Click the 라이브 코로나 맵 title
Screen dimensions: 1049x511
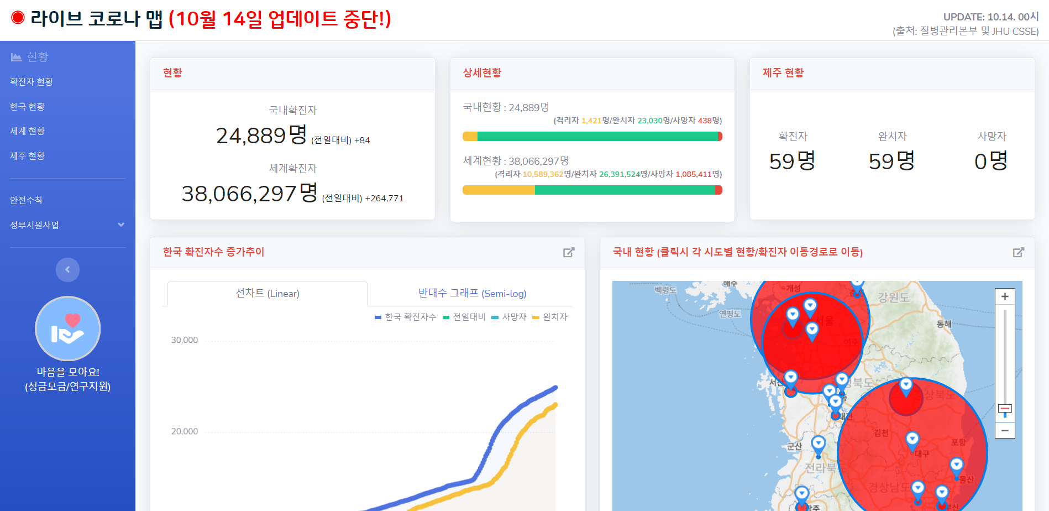97,19
